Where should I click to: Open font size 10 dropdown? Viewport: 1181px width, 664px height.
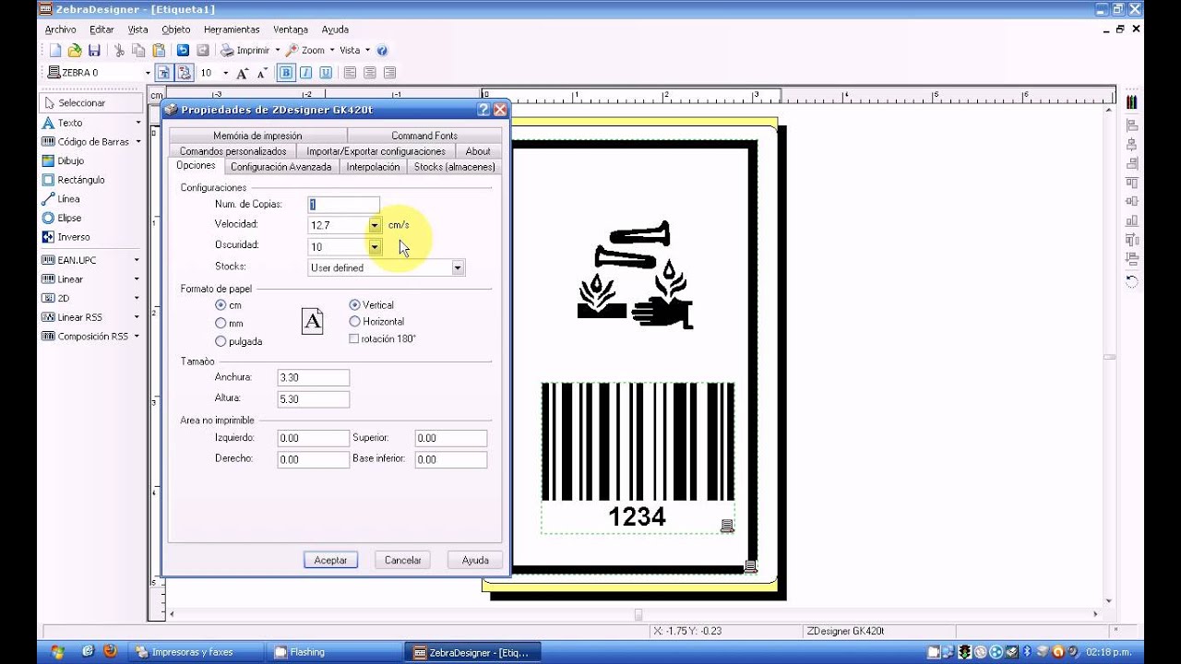[x=225, y=73]
